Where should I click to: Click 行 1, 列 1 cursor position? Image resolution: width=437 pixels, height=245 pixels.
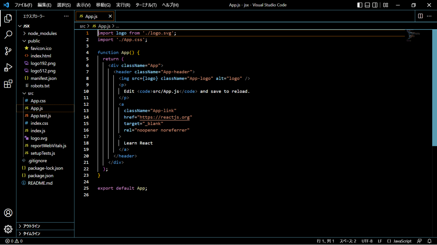[x=326, y=241]
